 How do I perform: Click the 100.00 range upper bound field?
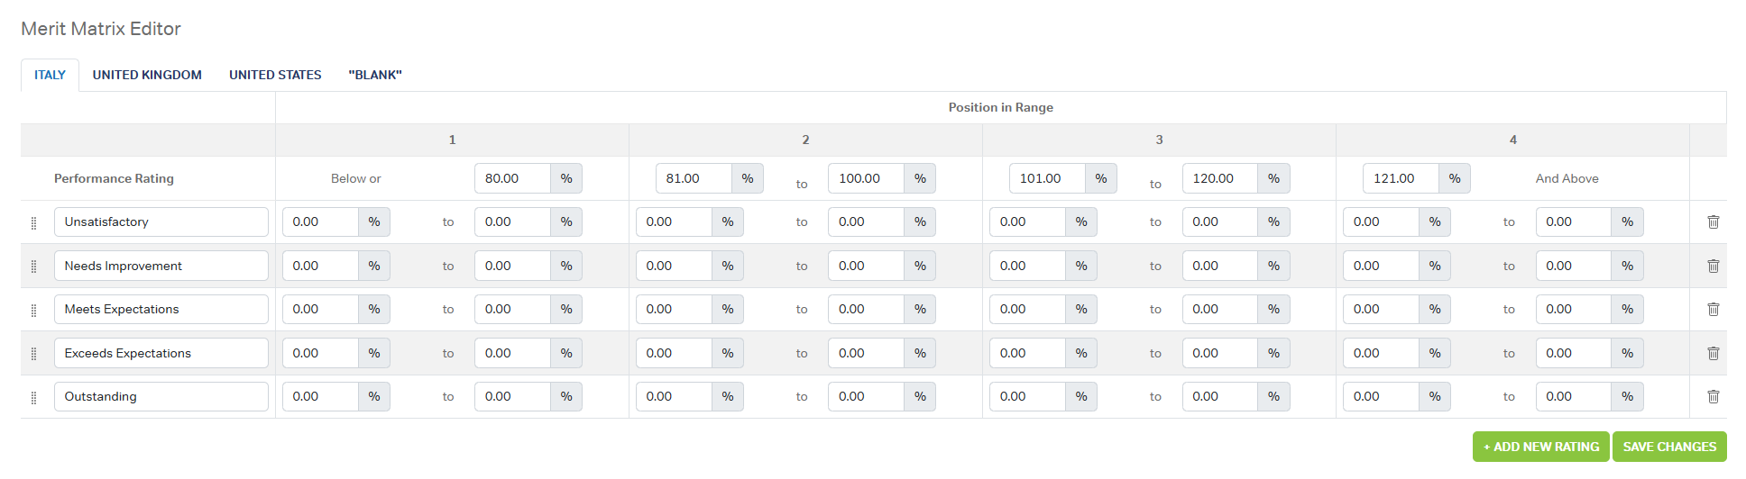click(865, 178)
